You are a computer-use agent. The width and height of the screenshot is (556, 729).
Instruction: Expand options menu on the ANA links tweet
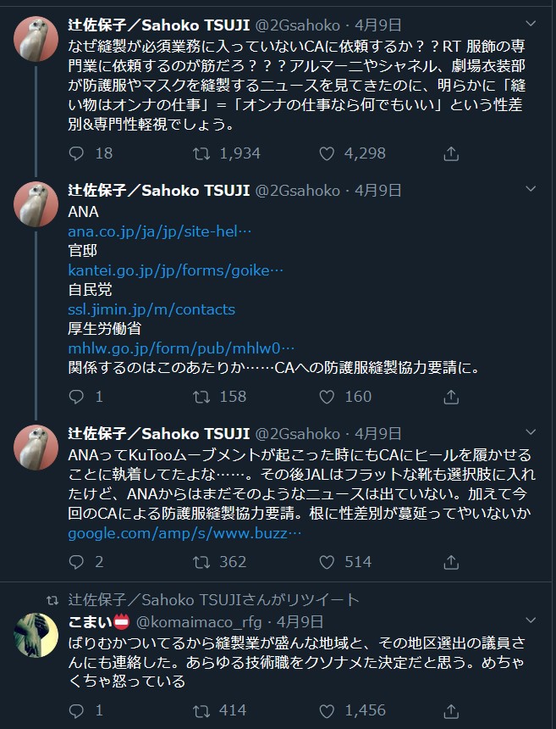point(531,189)
